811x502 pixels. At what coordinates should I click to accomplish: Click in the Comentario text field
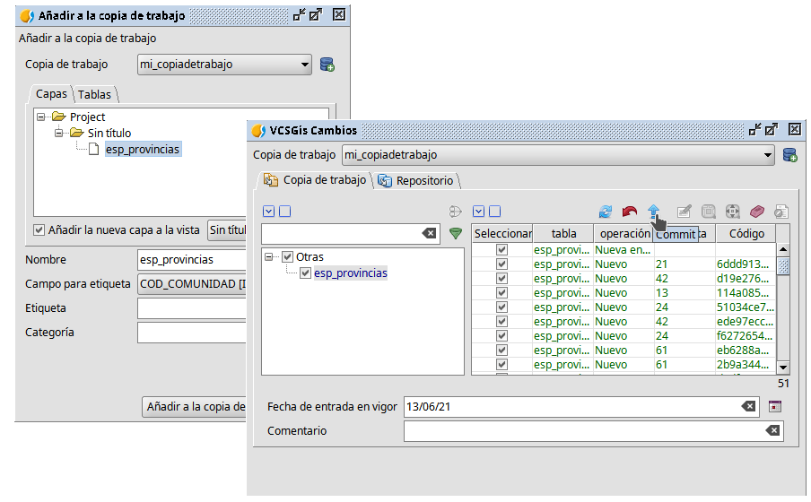(x=583, y=431)
